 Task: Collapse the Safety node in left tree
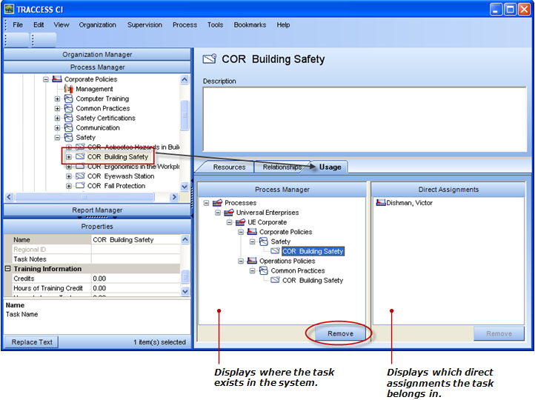[x=58, y=137]
